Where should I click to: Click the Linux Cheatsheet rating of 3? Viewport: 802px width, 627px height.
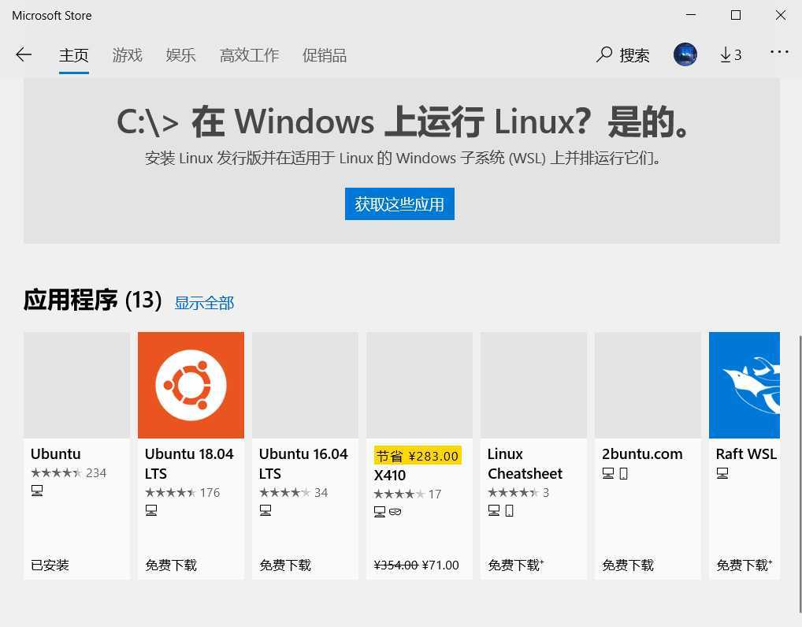(x=518, y=493)
